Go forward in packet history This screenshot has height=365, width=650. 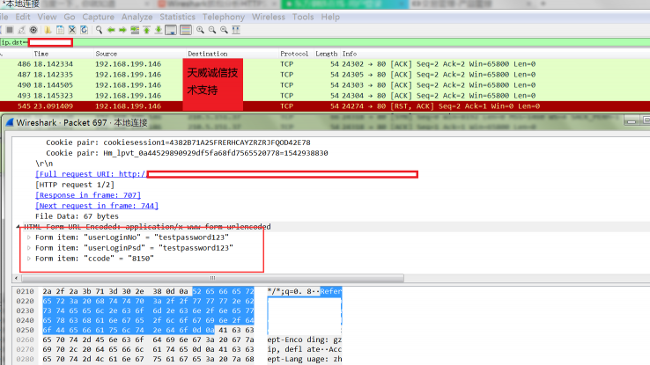coord(122,30)
